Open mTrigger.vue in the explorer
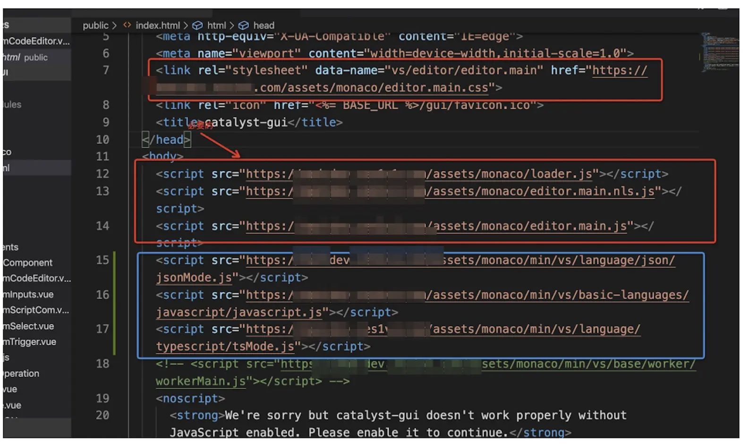 [29, 342]
